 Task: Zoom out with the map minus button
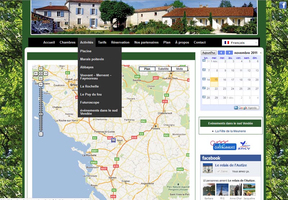pyautogui.click(x=41, y=134)
